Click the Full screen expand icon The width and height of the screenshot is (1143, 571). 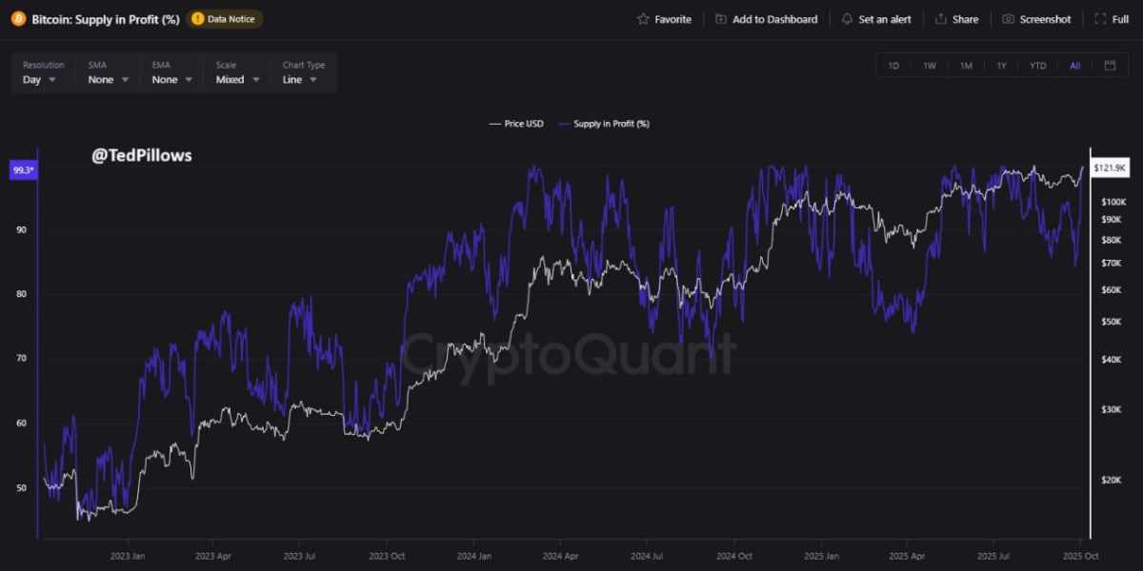[1100, 19]
